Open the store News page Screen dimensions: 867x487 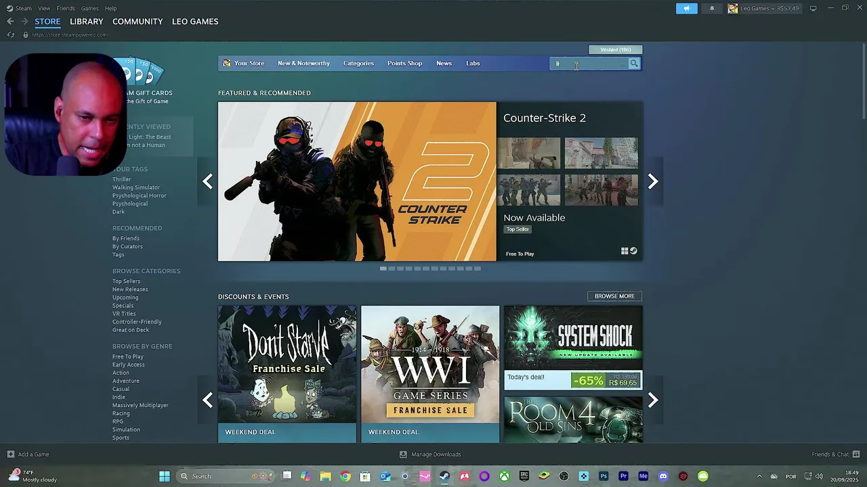pos(444,64)
